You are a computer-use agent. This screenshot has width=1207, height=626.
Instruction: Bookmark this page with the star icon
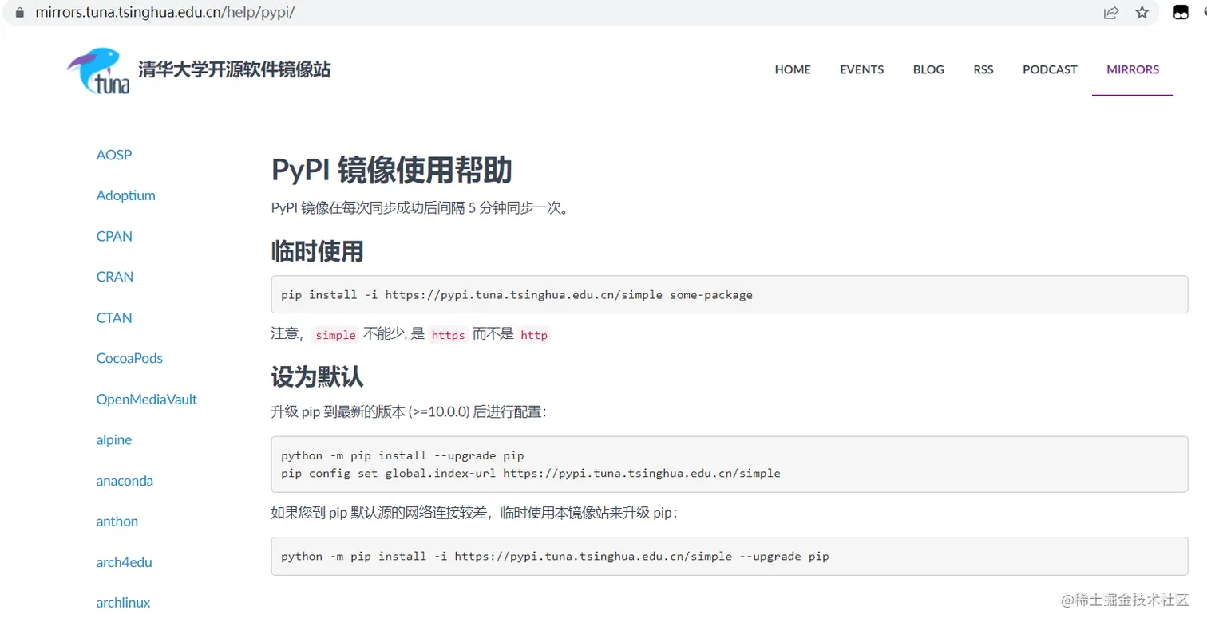coord(1142,13)
